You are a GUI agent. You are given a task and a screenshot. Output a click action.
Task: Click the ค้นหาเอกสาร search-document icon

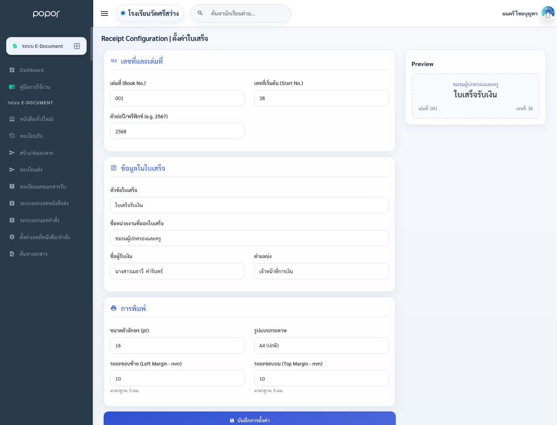pyautogui.click(x=12, y=254)
